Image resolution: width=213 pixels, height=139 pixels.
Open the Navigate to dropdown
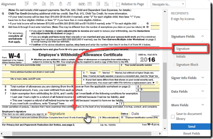point(168,4)
